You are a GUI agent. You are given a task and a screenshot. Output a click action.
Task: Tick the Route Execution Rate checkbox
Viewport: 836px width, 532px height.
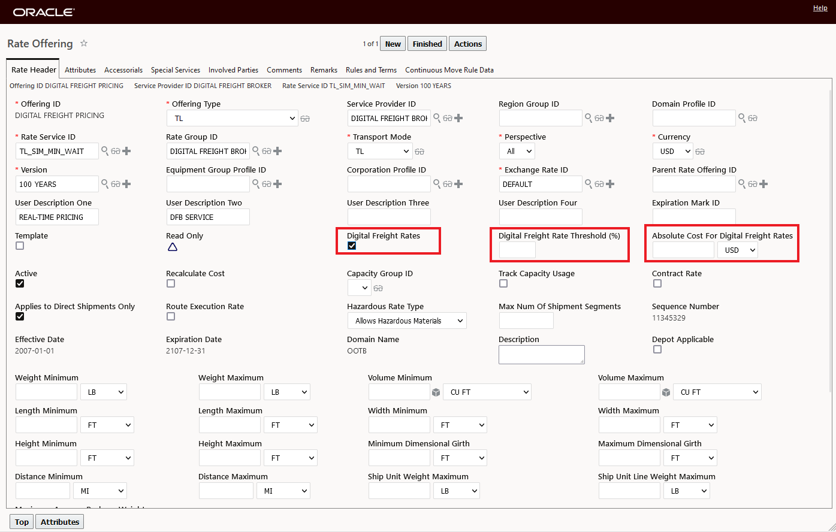click(171, 316)
